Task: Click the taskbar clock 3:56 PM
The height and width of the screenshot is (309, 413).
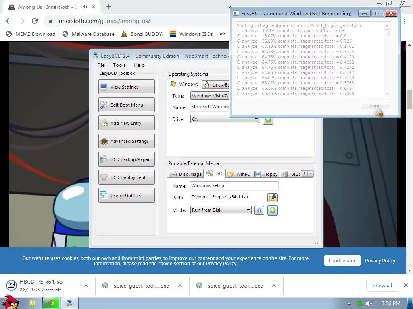Action: tap(390, 303)
